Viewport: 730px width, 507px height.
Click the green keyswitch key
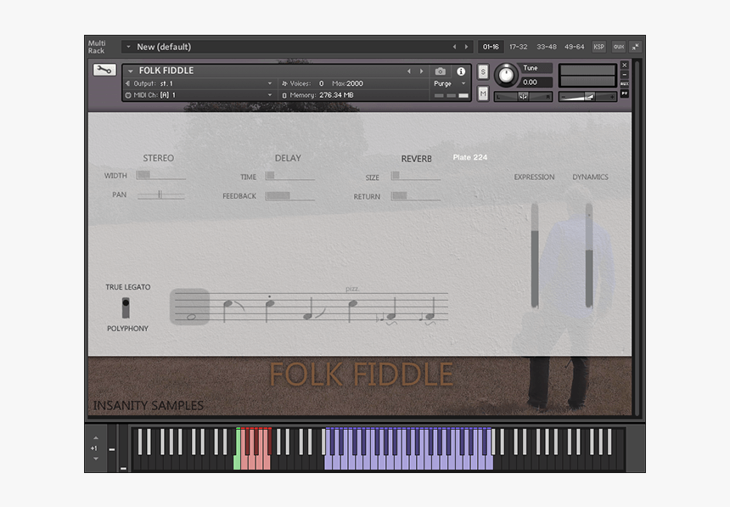click(237, 449)
